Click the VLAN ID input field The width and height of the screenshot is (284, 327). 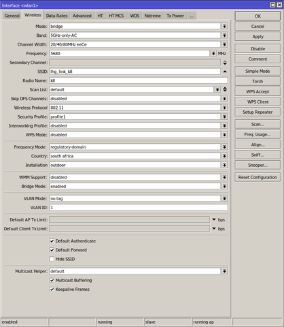[x=139, y=207]
